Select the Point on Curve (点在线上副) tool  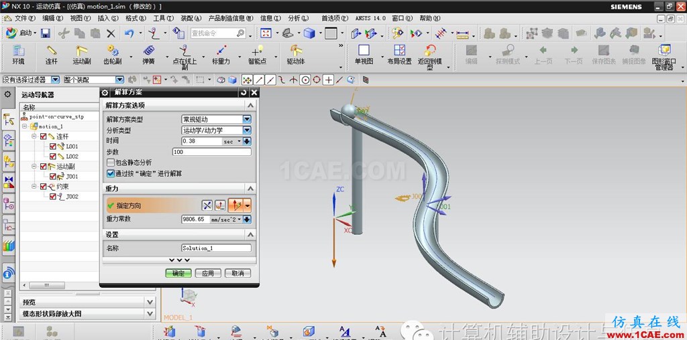click(184, 58)
